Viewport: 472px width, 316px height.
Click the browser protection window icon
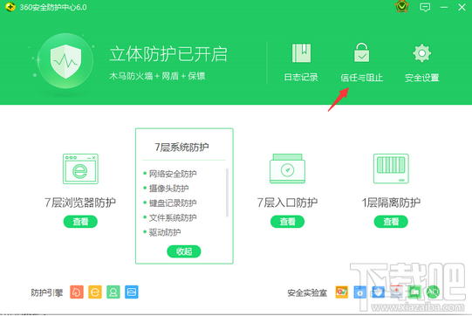pos(80,168)
